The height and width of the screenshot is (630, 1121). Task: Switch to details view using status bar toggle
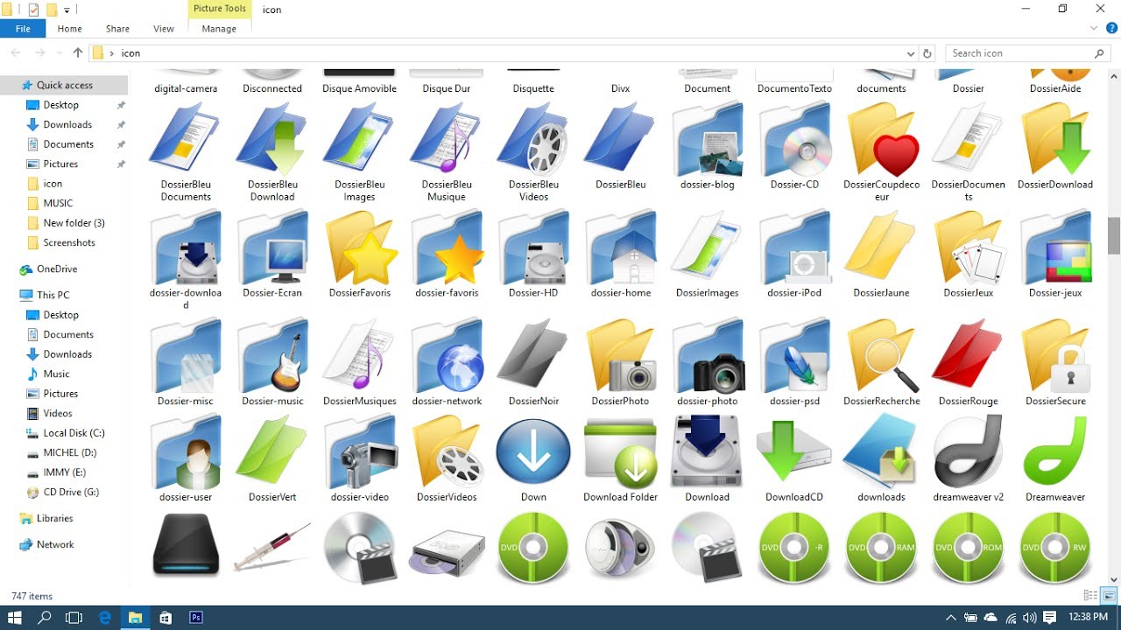click(x=1089, y=595)
